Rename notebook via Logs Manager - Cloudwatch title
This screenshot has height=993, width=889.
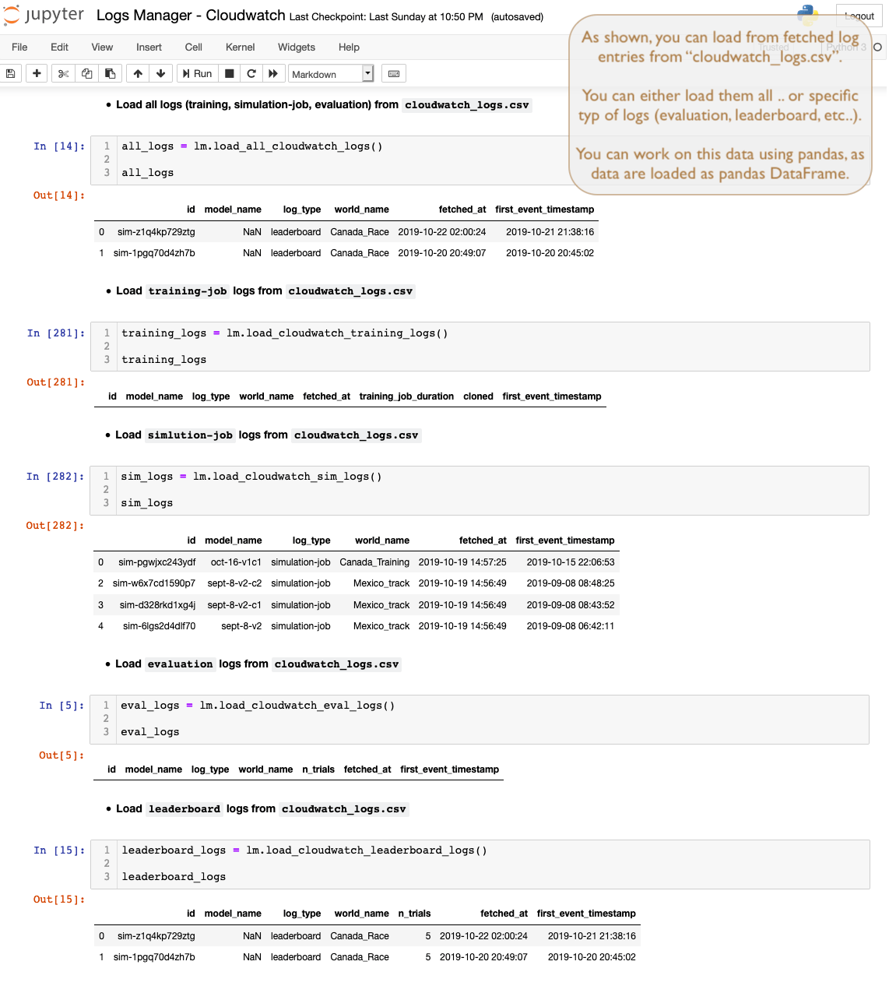point(191,16)
